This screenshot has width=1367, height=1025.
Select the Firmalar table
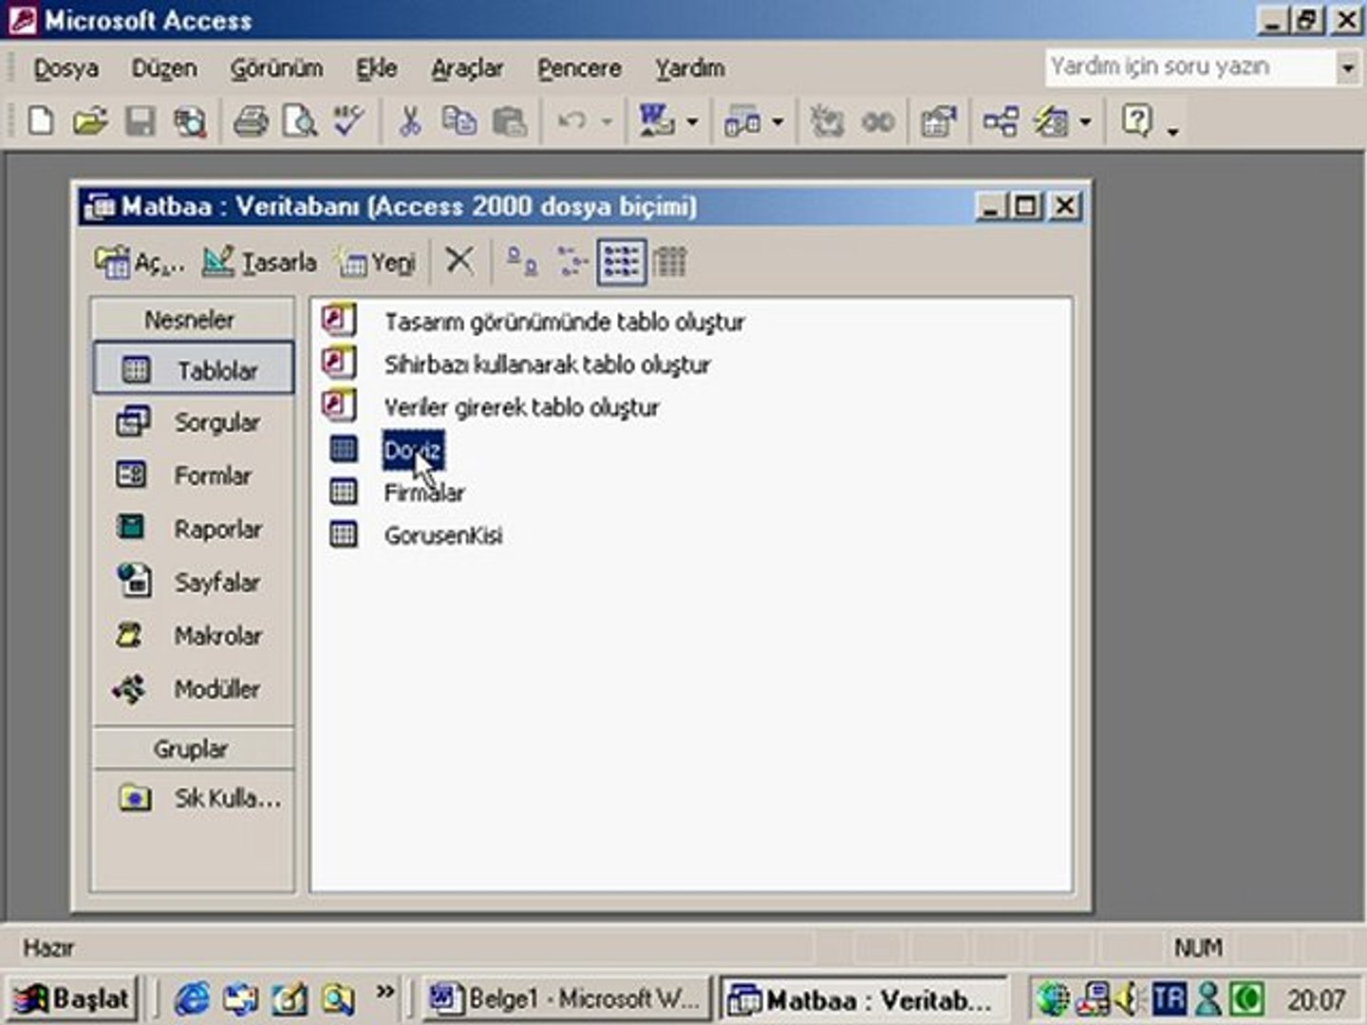click(423, 493)
